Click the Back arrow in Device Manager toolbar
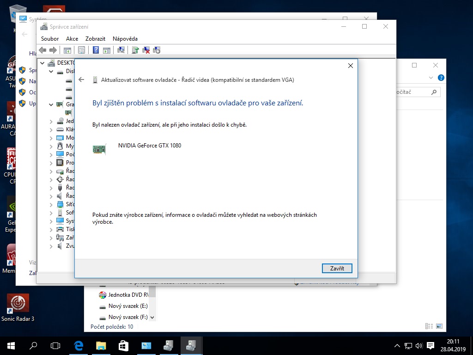The height and width of the screenshot is (355, 473). tap(42, 50)
